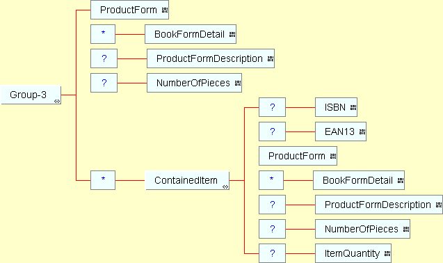
Task: Click asterisk box before Group-3's direct BookFormDetail
Action: tap(103, 34)
